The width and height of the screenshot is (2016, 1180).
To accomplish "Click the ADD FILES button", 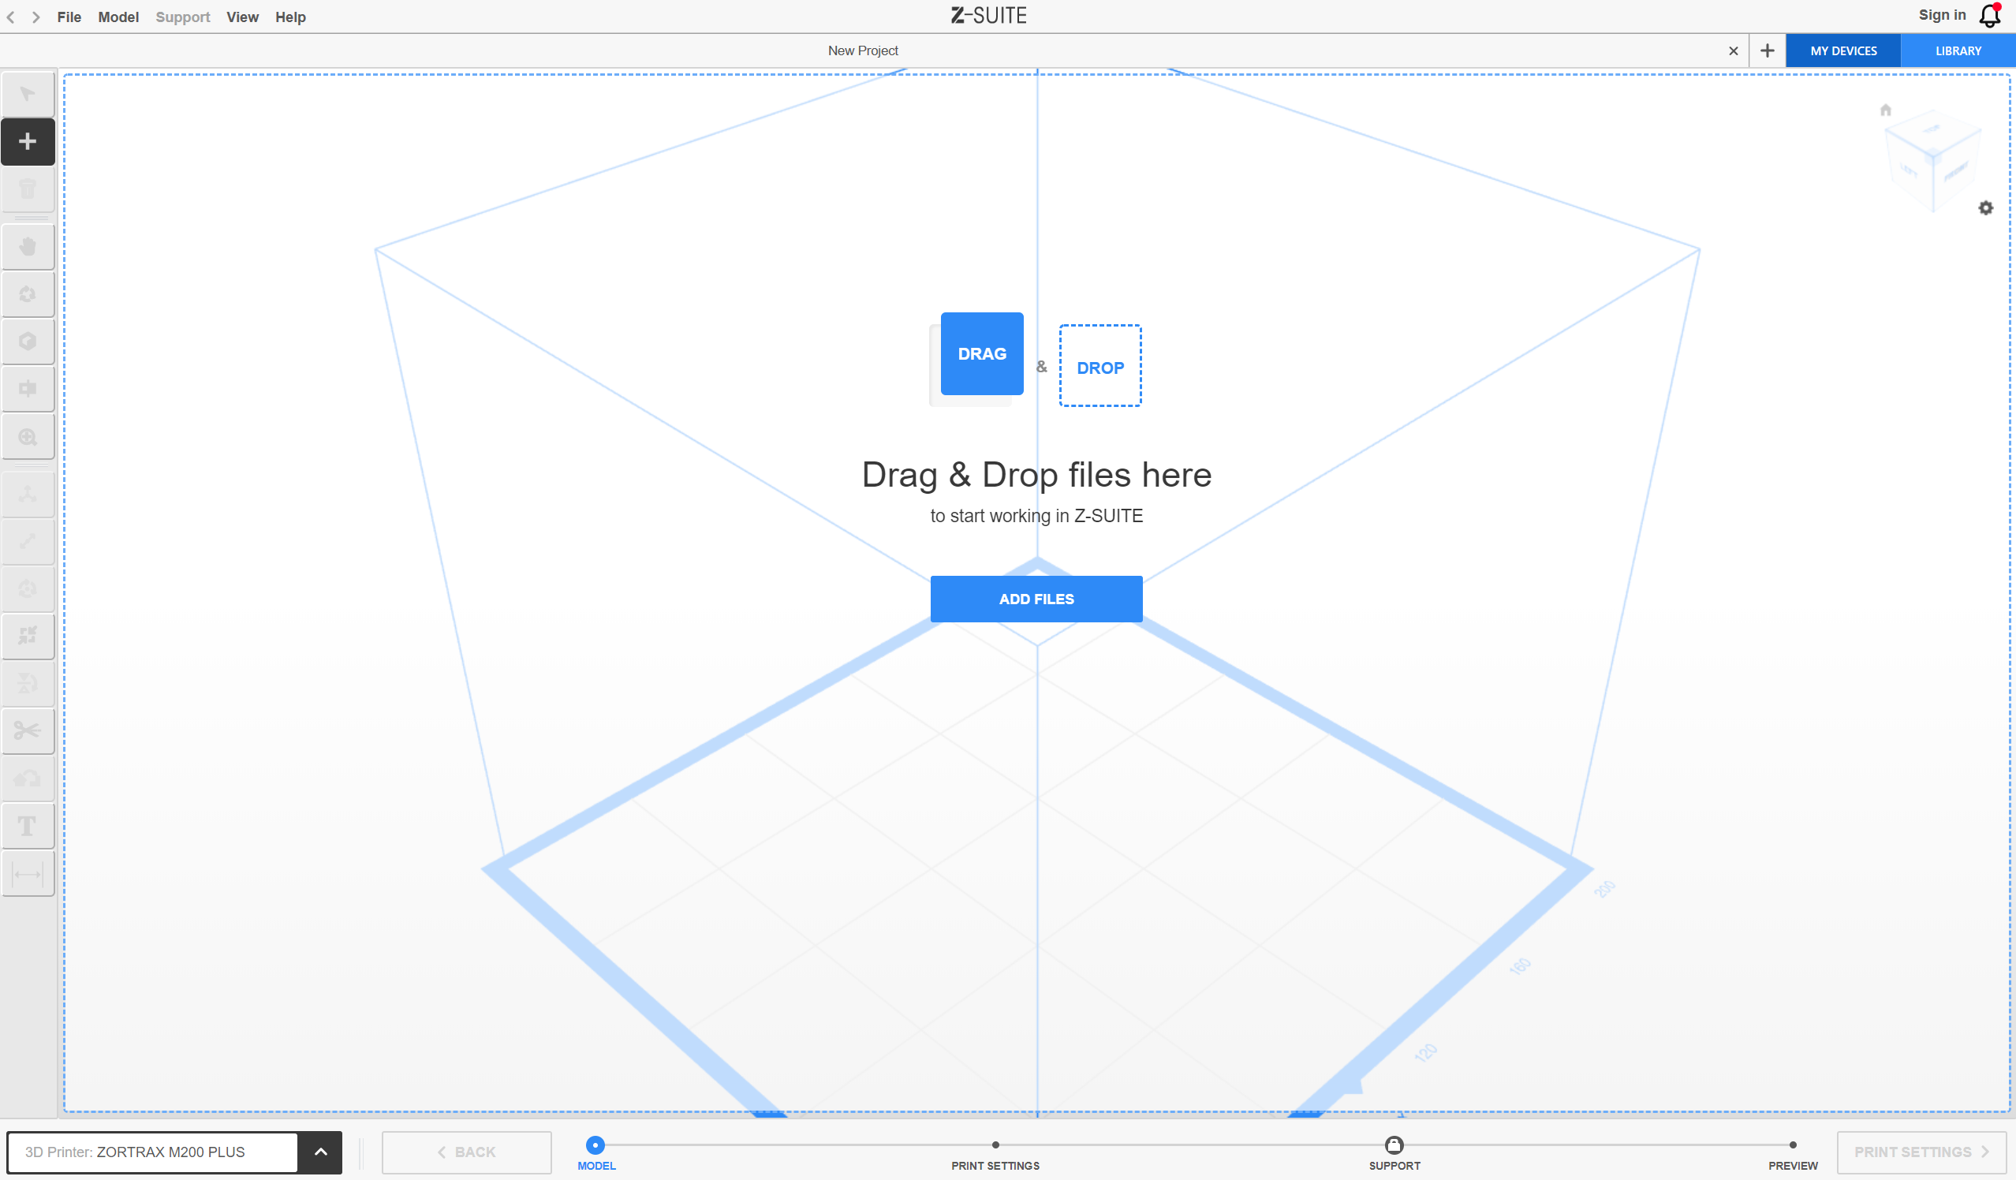I will tap(1036, 599).
